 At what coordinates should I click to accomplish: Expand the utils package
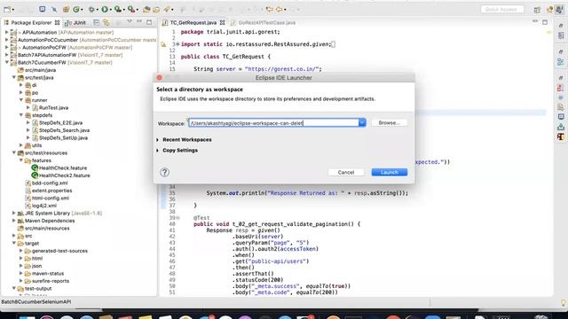pyautogui.click(x=21, y=145)
